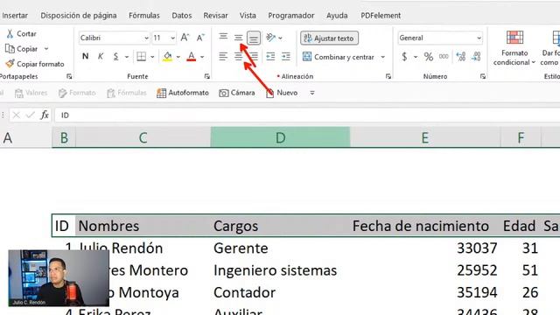Open the Disposición de página tab
Image resolution: width=560 pixels, height=315 pixels.
click(79, 16)
